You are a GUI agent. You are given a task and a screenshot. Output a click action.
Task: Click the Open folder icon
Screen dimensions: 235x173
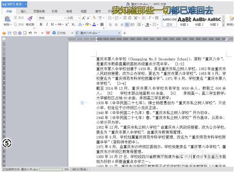click(x=4, y=33)
